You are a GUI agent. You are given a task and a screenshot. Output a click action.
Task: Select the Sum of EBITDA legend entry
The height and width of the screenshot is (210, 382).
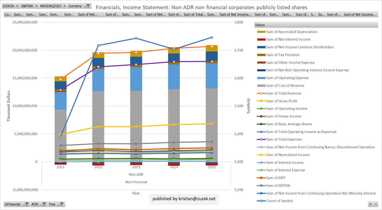pos(280,186)
